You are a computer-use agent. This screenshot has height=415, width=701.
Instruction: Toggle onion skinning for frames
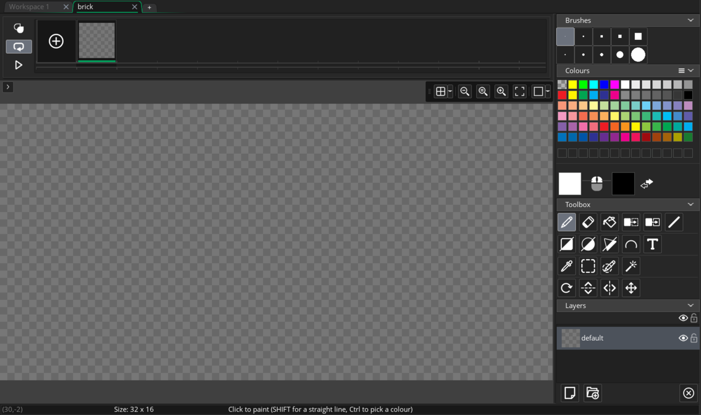tap(19, 28)
